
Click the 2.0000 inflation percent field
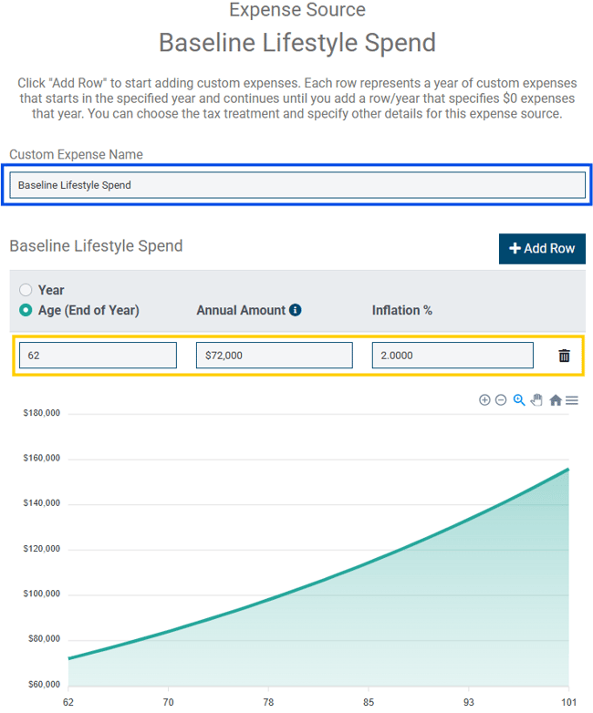pyautogui.click(x=452, y=356)
